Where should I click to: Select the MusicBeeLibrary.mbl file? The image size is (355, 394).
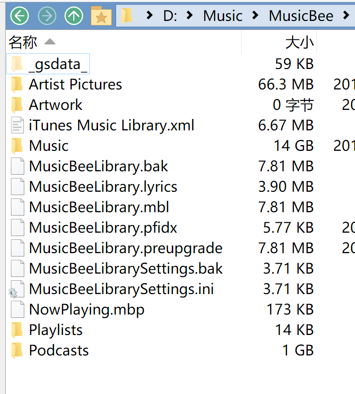99,207
